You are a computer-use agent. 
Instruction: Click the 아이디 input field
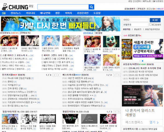point(135,20)
